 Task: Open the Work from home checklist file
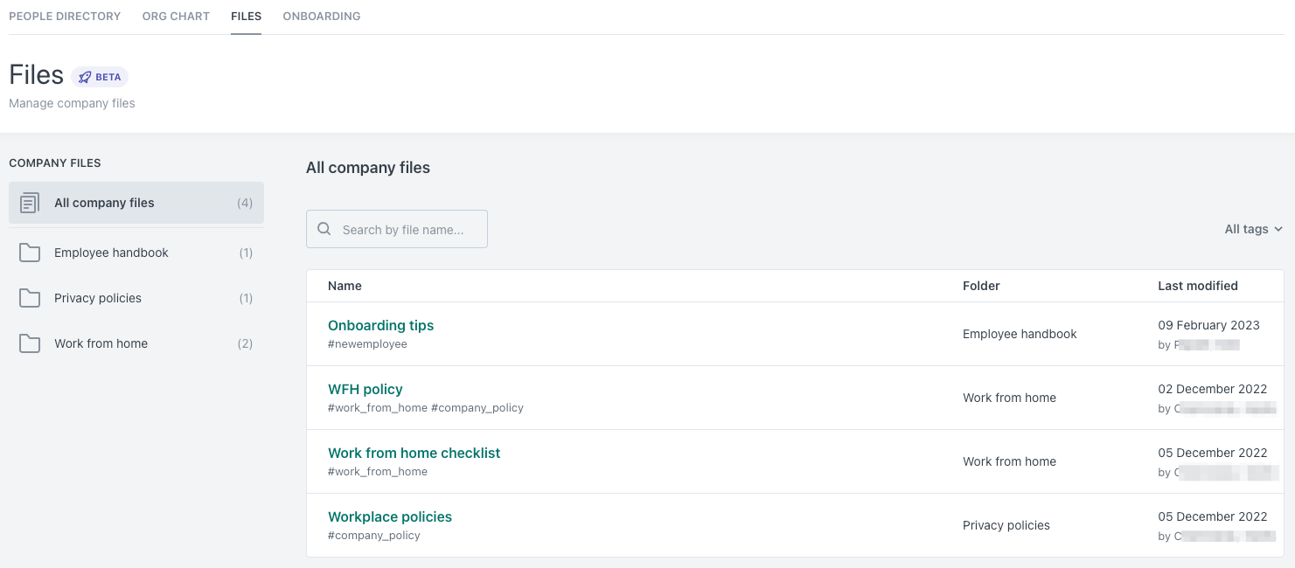click(414, 453)
